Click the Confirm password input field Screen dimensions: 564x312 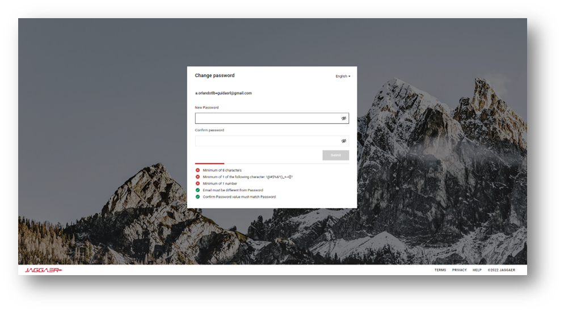pos(267,141)
